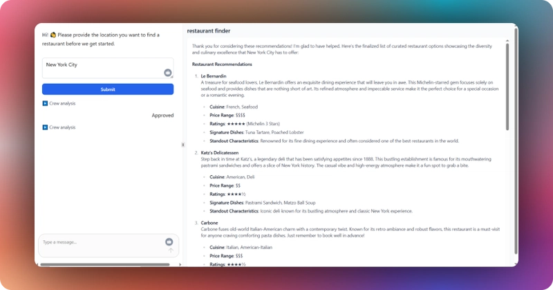Screen dimensions: 553x290
Task: Click the right arrow of the horizontal scrollbar
Action: pos(180,264)
